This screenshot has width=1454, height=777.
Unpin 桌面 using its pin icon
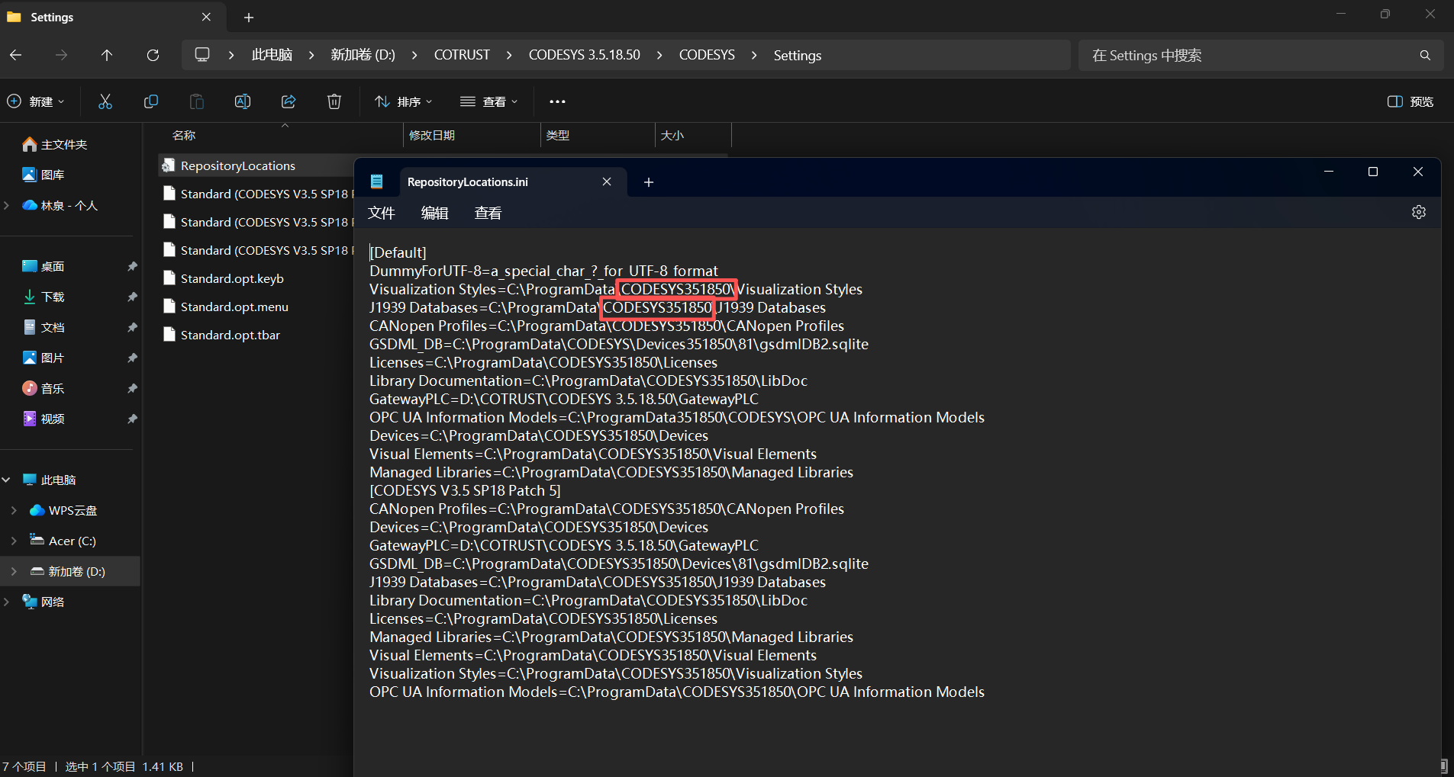click(x=132, y=266)
